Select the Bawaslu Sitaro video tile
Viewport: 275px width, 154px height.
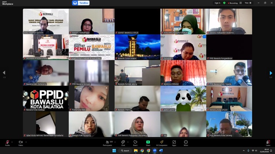click(x=137, y=98)
